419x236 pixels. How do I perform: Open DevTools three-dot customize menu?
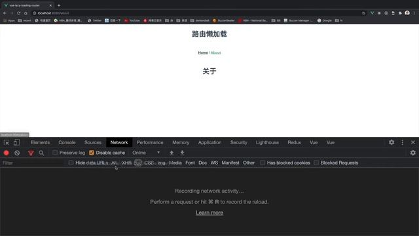click(403, 142)
